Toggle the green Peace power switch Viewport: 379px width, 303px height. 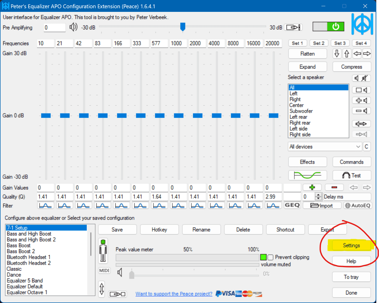335,26
